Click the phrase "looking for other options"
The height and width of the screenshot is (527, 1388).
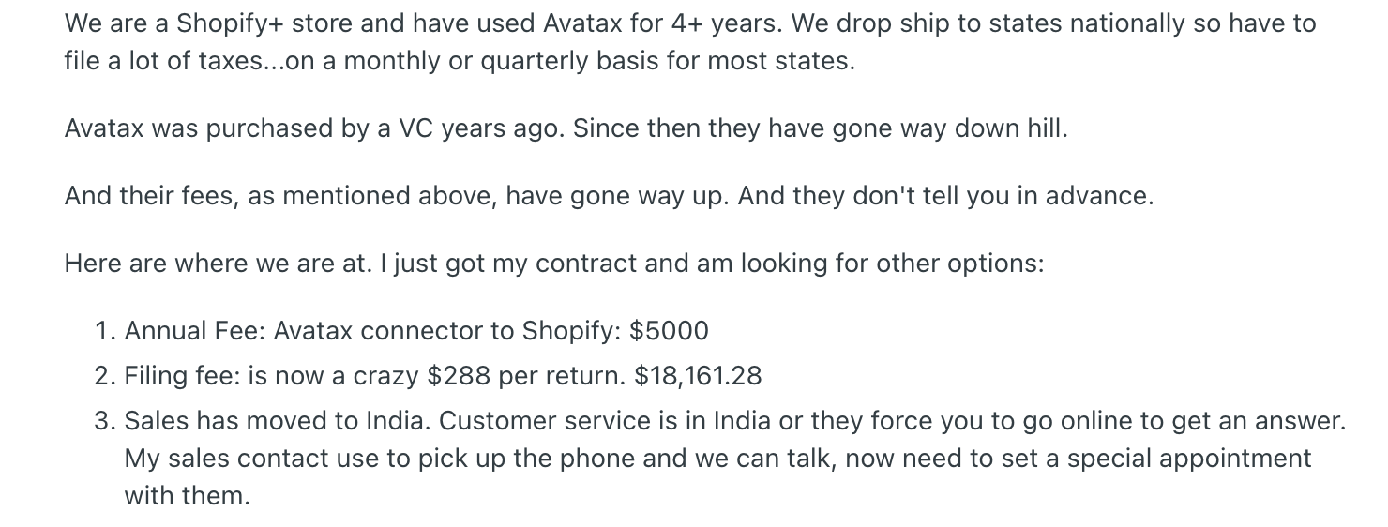tap(891, 263)
